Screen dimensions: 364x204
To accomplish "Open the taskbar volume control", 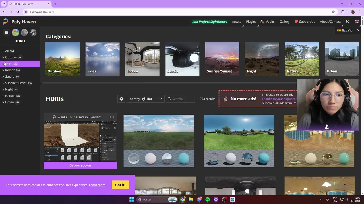I will pos(347,199).
